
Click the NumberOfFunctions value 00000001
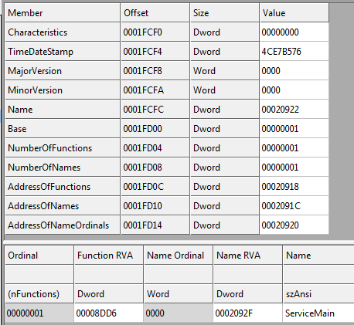[294, 148]
